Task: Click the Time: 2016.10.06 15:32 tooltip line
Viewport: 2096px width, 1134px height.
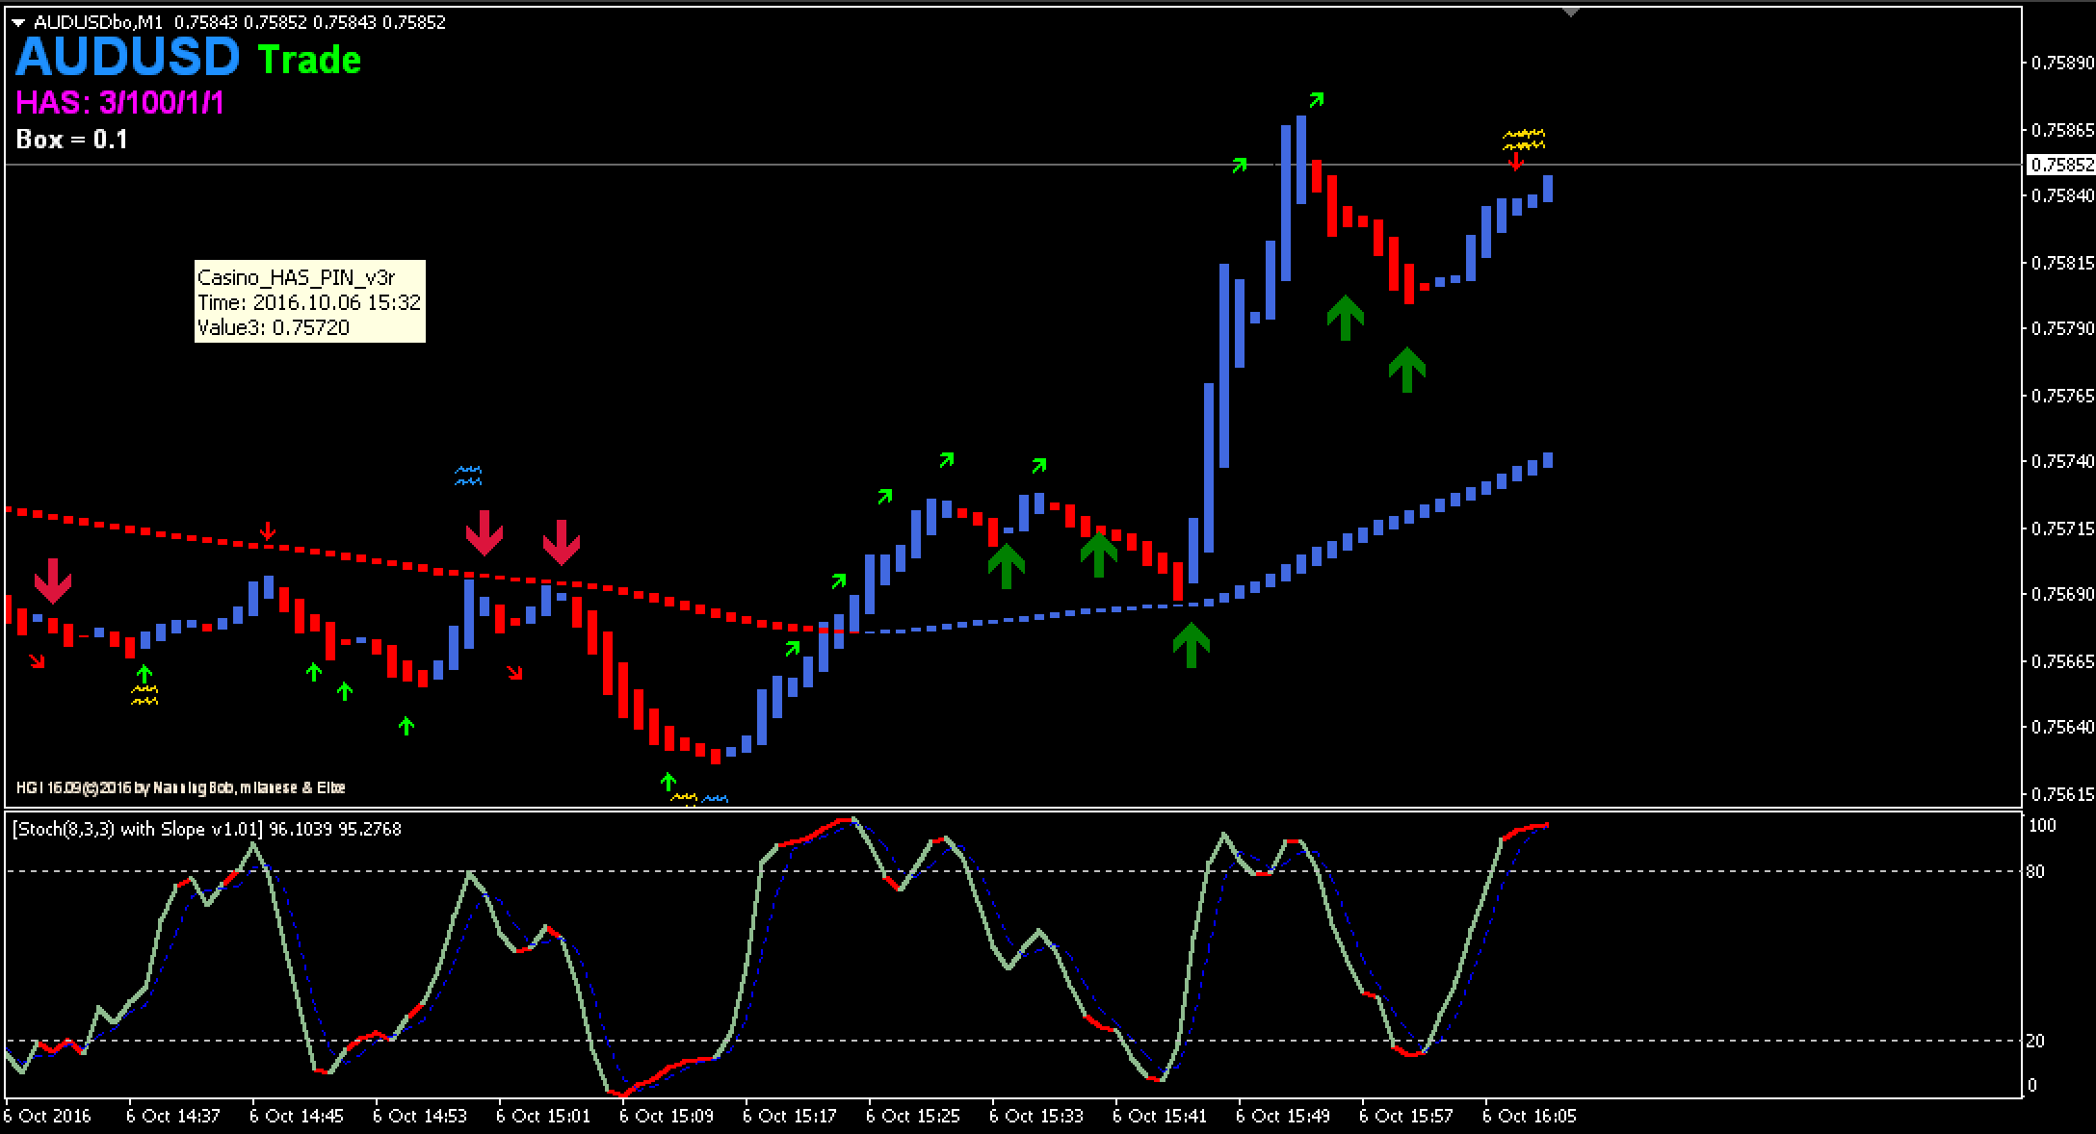Action: pyautogui.click(x=308, y=302)
